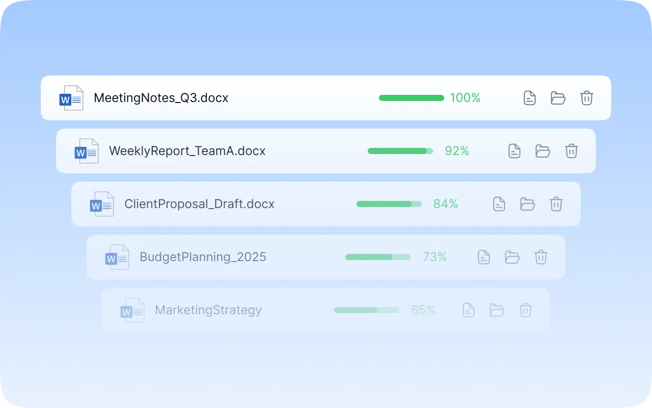Click the Word icon beside BudgetPlanning_2025
Screen dimensions: 652x408
pos(117,257)
